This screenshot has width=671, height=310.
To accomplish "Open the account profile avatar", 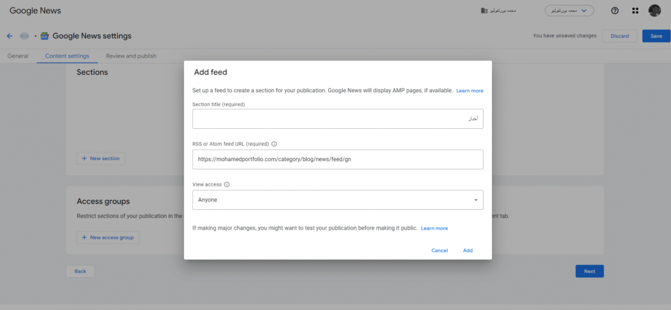I will tap(655, 10).
